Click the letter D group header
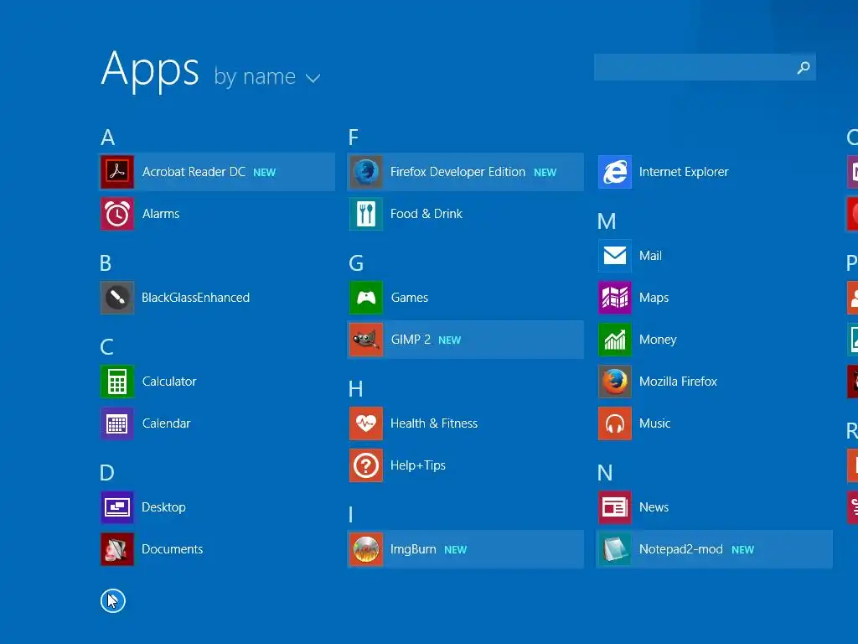The image size is (858, 644). 107,473
